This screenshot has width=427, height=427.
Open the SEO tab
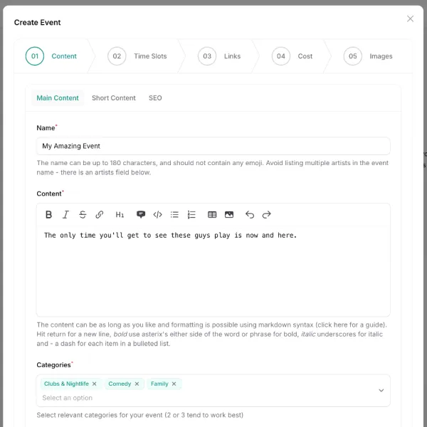pos(155,98)
